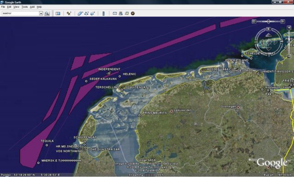Open view in Google Maps icon

[127, 13]
